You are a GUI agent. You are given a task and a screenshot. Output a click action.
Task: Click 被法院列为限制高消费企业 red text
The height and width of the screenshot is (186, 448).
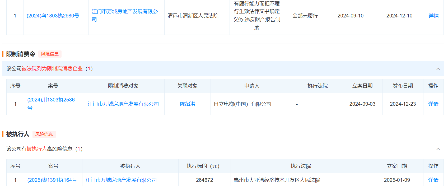pos(52,69)
